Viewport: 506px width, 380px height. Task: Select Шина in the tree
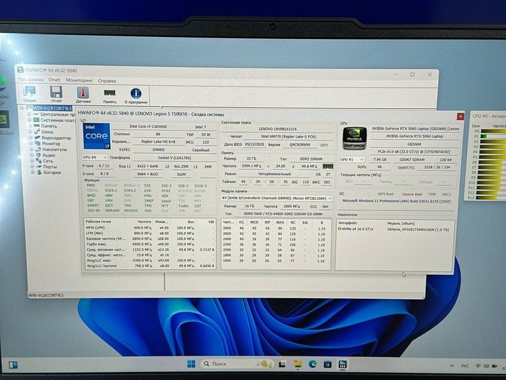(47, 132)
